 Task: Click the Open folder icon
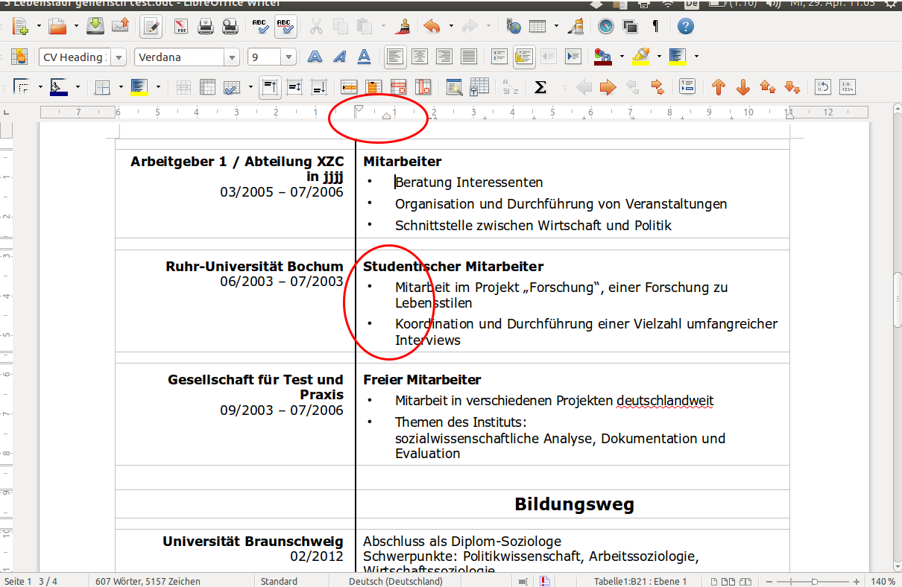click(x=58, y=27)
